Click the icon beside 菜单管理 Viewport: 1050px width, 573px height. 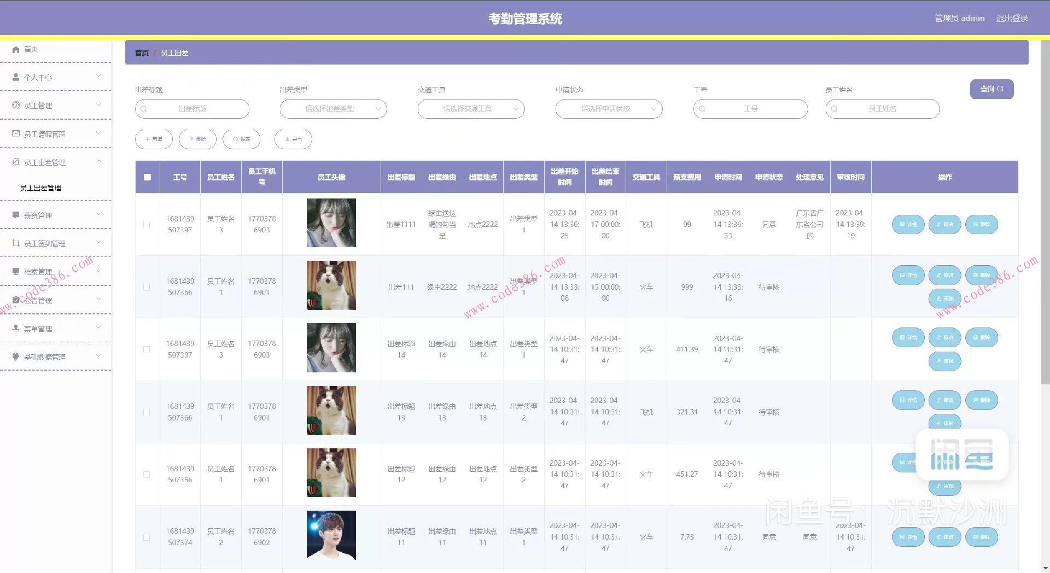(x=16, y=328)
